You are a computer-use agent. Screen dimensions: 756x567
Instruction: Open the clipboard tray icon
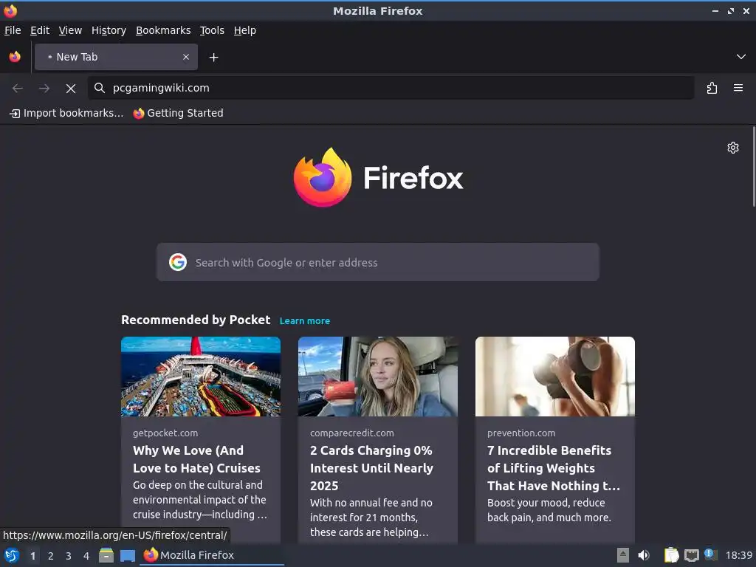click(x=671, y=555)
